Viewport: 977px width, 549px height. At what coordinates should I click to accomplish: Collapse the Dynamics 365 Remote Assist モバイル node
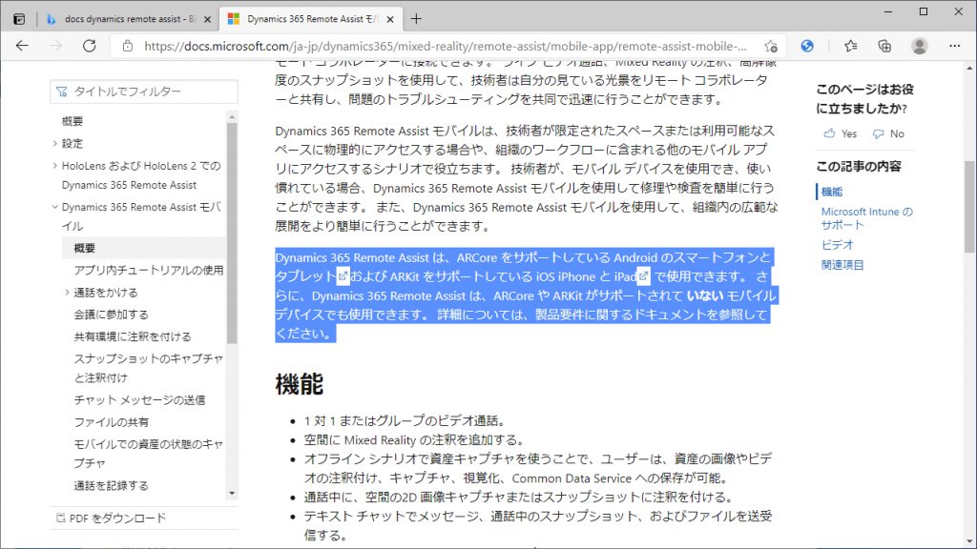tap(54, 207)
